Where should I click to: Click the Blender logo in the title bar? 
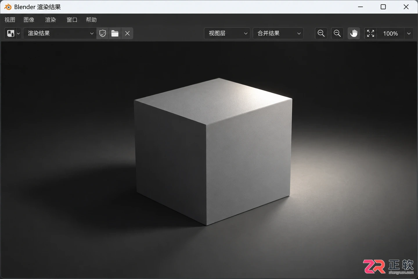tap(8, 7)
